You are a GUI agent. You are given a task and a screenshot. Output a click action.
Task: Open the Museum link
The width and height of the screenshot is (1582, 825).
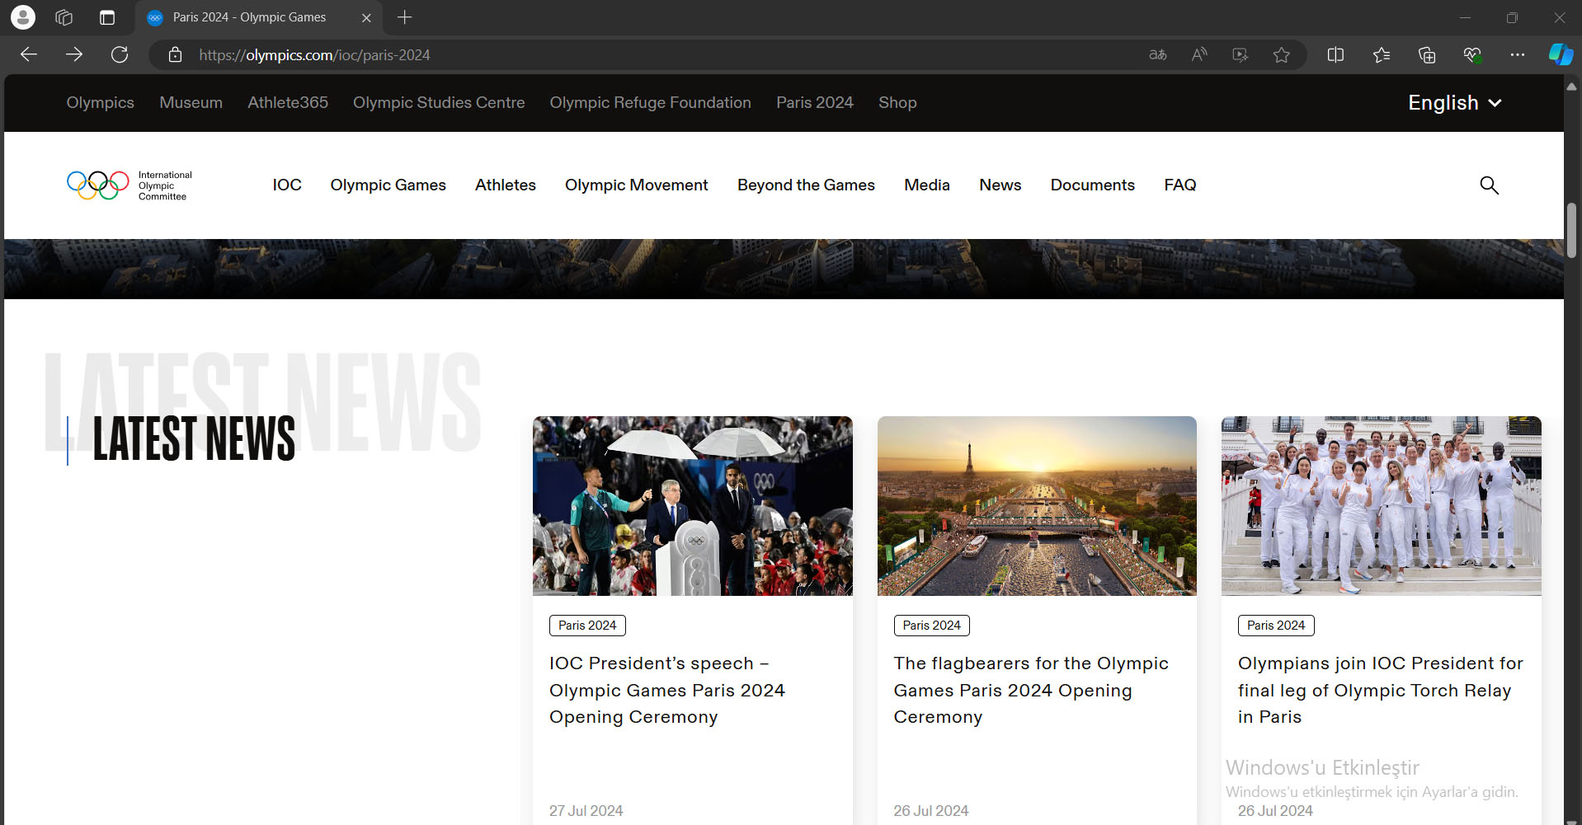tap(191, 103)
